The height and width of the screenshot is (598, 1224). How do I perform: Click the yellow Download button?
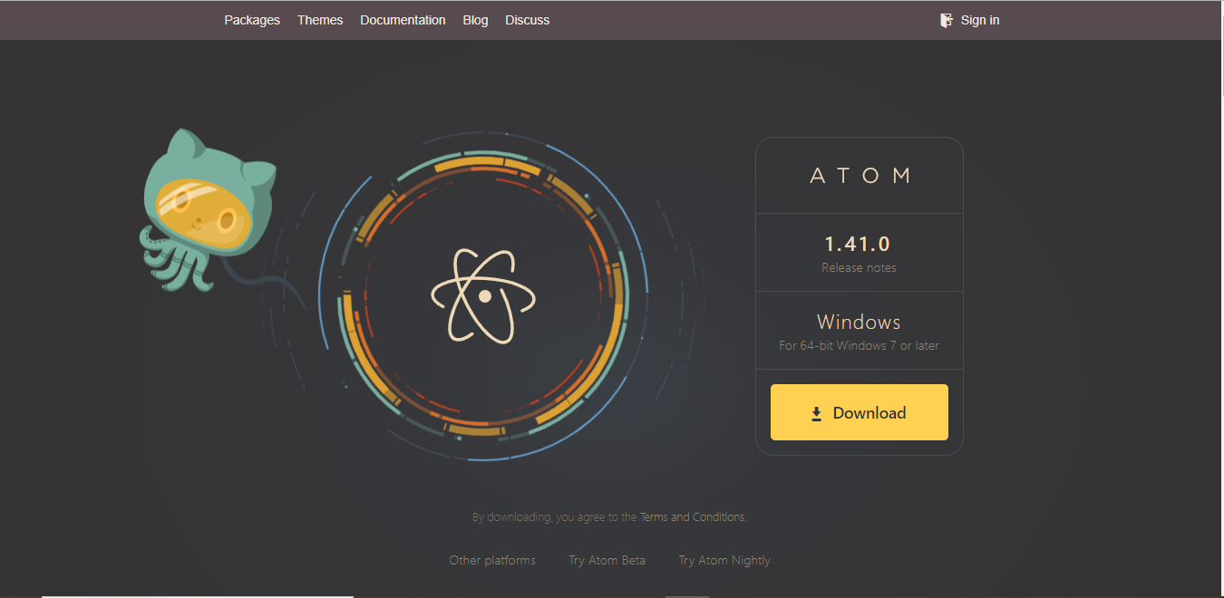tap(860, 412)
